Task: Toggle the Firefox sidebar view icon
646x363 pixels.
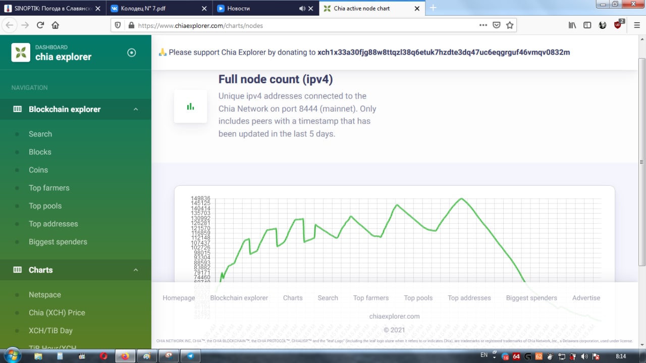Action: point(587,25)
